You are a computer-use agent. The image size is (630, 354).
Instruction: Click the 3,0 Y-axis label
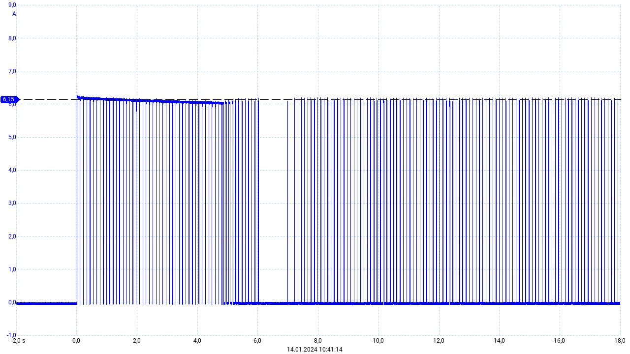coord(12,203)
